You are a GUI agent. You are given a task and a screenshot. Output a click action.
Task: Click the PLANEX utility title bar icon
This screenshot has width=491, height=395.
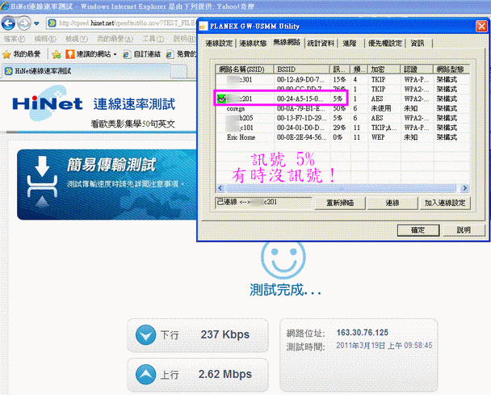[x=204, y=27]
